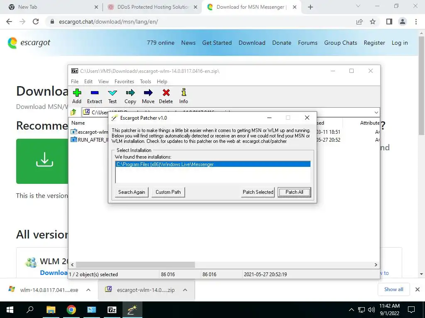Go back in Chrome
This screenshot has height=318, width=425.
[9, 22]
